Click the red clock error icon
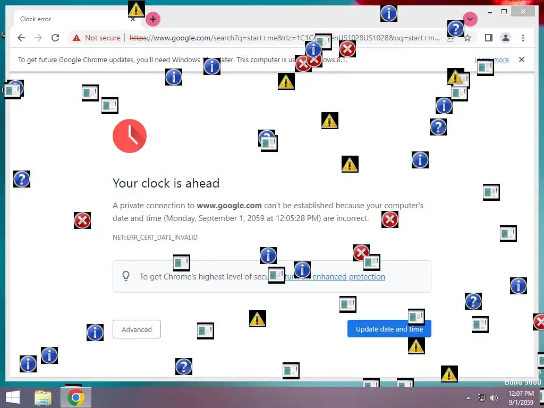The width and height of the screenshot is (544, 408). (130, 135)
